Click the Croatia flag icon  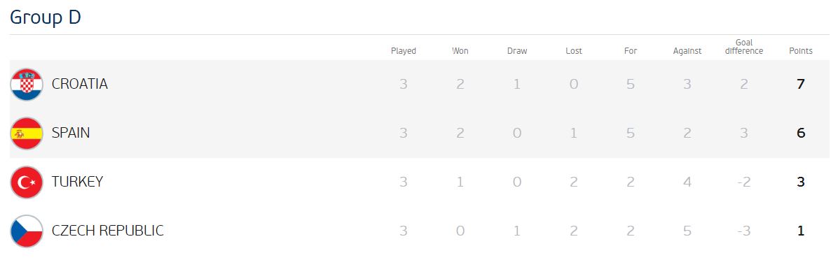[x=27, y=84]
